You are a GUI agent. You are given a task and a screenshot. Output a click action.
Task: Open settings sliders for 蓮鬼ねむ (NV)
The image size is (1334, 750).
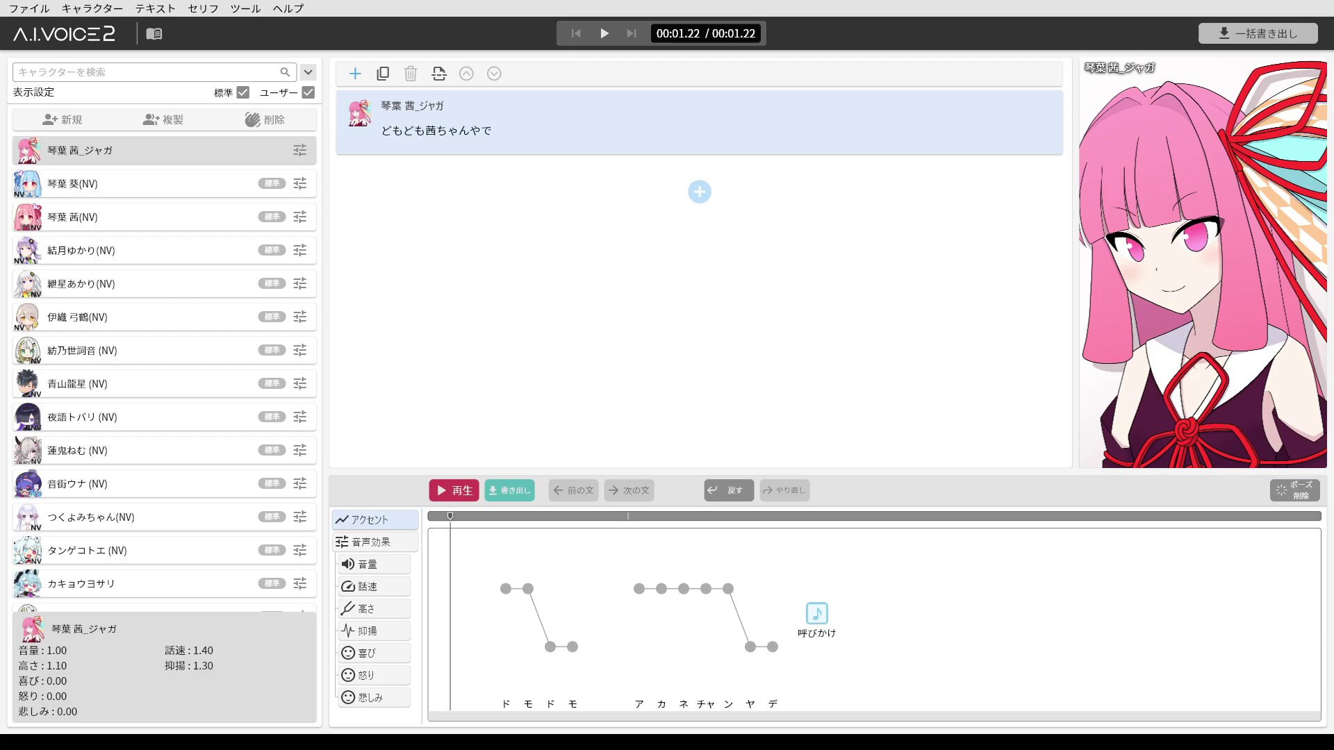[300, 450]
